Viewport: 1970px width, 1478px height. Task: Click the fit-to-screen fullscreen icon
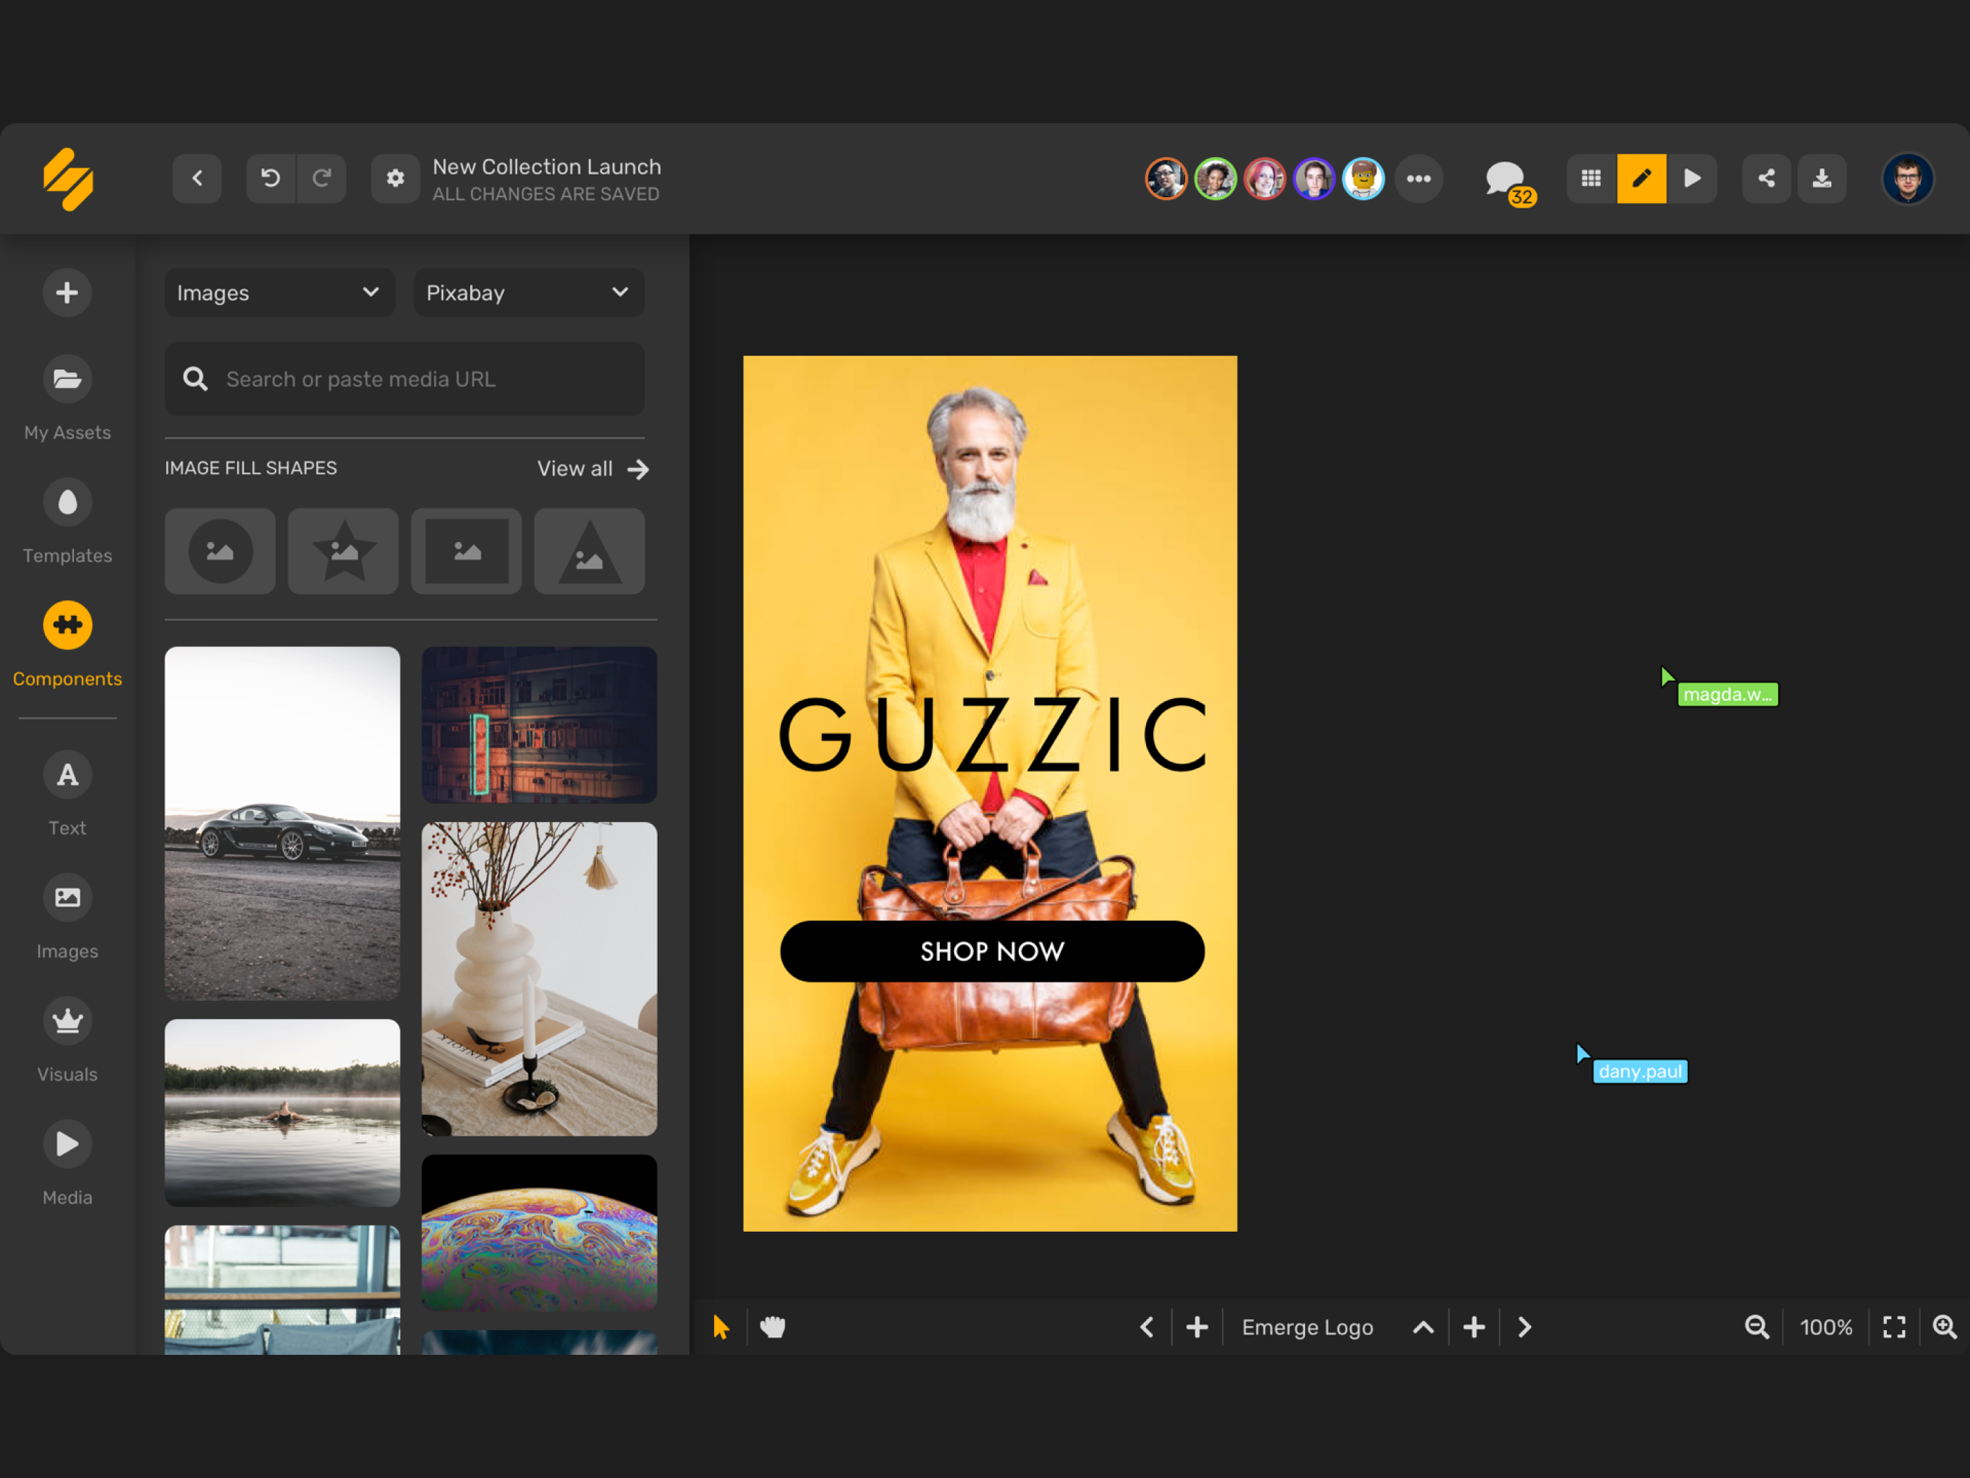pos(1894,1327)
